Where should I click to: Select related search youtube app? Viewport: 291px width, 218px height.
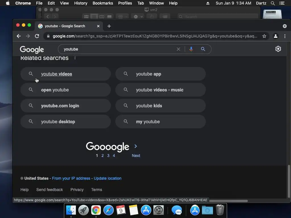click(161, 74)
